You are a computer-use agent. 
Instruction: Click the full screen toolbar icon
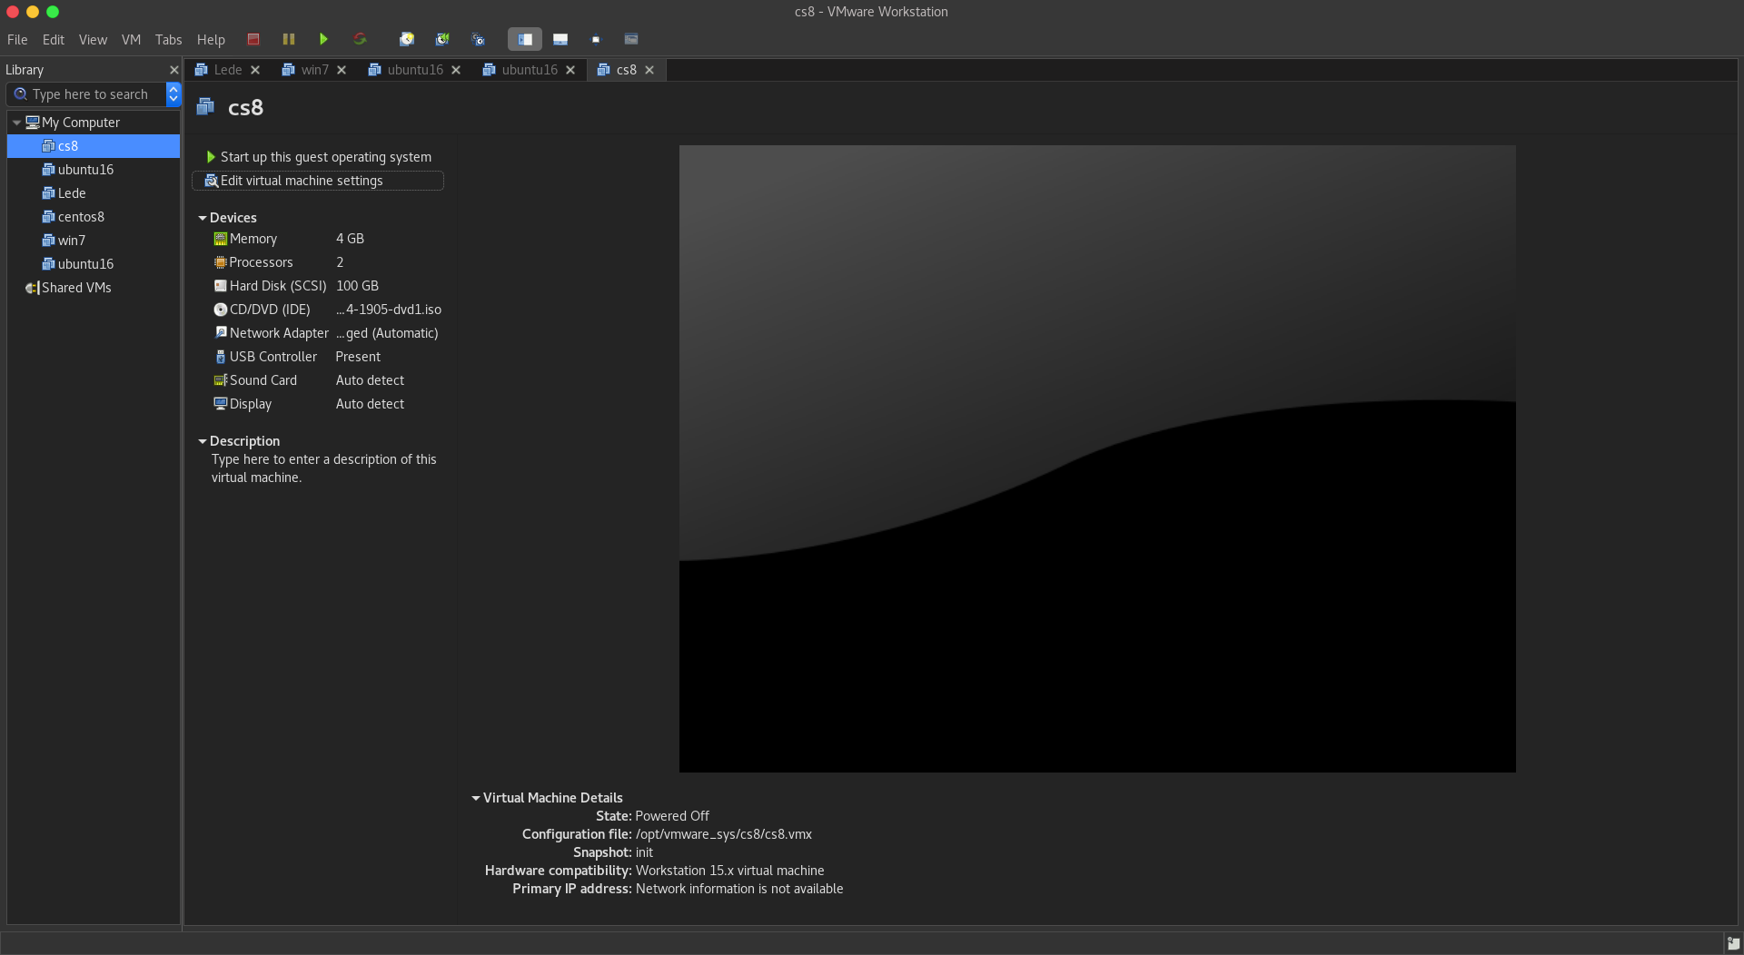coord(596,39)
